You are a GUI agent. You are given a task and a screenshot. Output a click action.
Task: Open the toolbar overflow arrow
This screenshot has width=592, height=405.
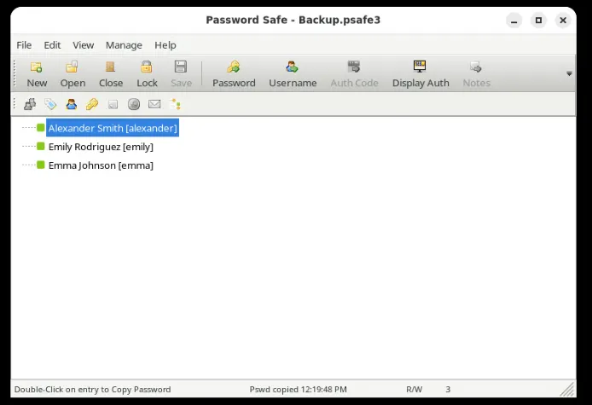[569, 73]
